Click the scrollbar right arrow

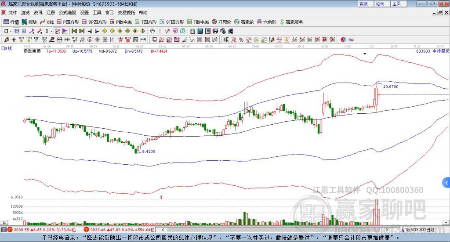tap(387, 230)
